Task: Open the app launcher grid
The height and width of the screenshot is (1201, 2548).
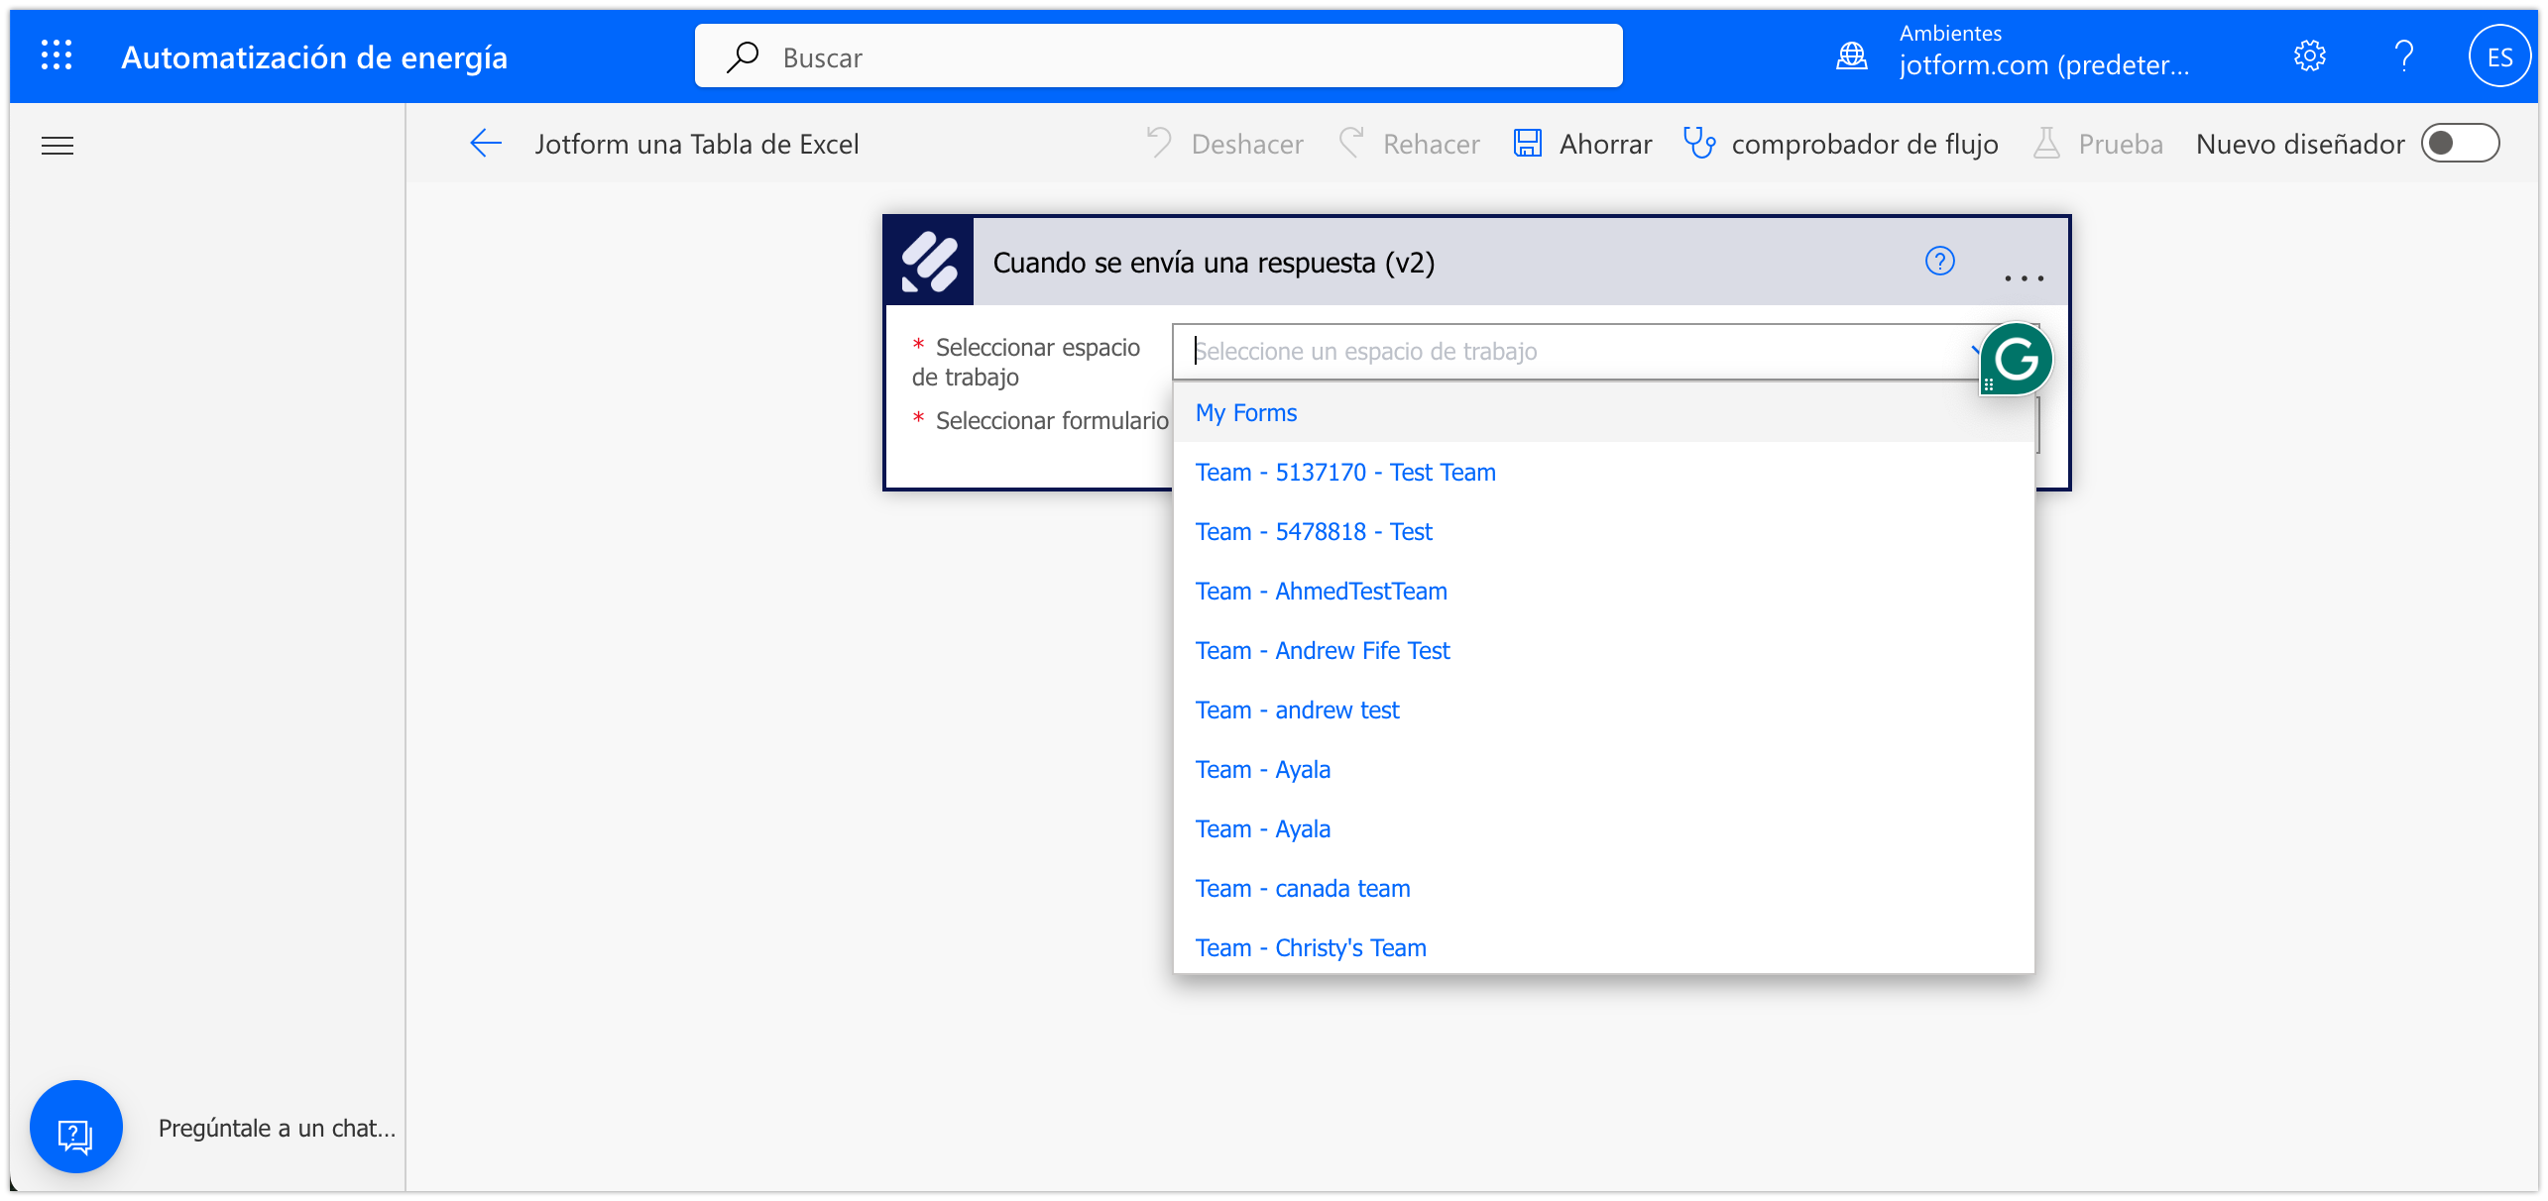Action: (x=57, y=55)
